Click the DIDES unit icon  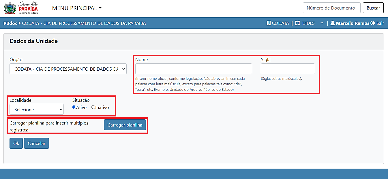(x=297, y=23)
